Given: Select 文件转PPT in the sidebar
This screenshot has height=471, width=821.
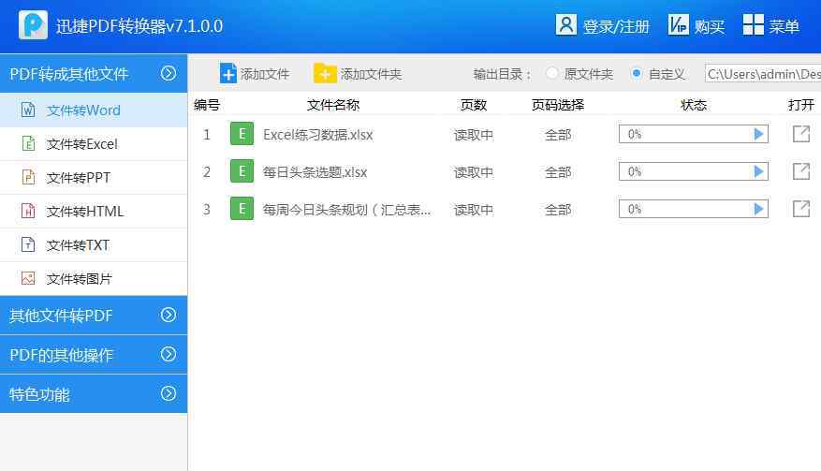Looking at the screenshot, I should [94, 178].
